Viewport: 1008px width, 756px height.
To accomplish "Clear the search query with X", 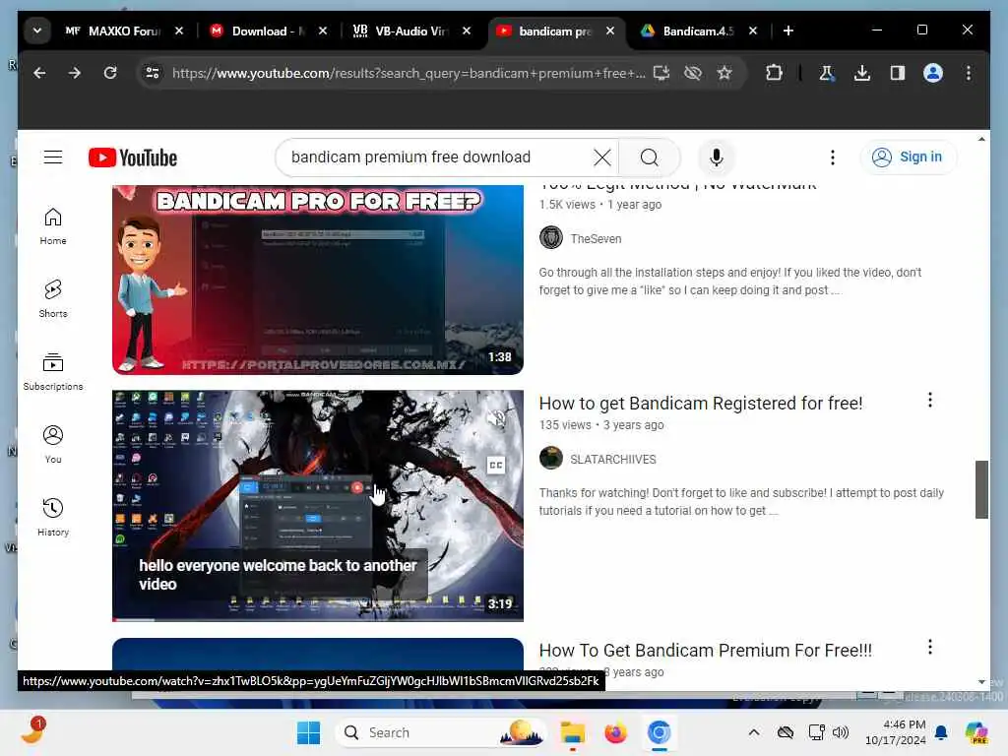I will [602, 157].
